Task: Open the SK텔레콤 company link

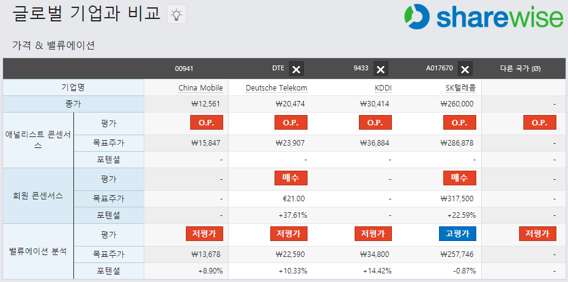Action: [x=461, y=88]
